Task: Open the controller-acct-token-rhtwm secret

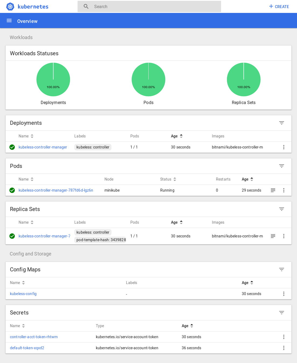Action: [34, 337]
